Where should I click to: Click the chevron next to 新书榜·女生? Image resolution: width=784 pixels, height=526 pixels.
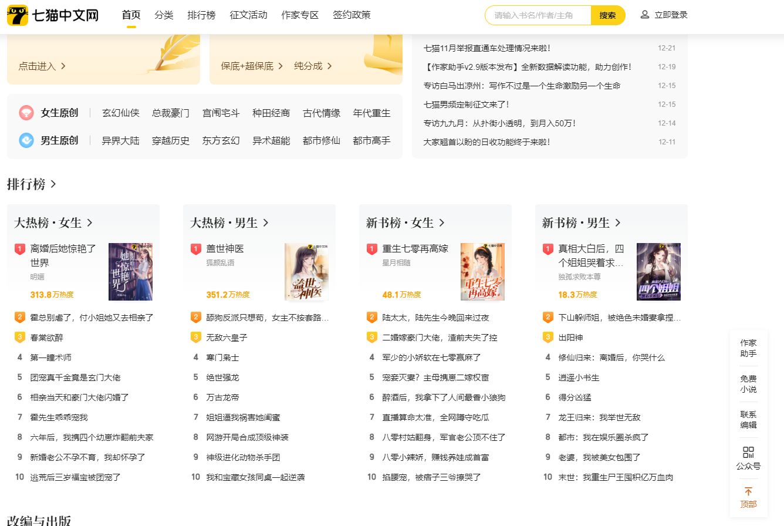point(443,223)
